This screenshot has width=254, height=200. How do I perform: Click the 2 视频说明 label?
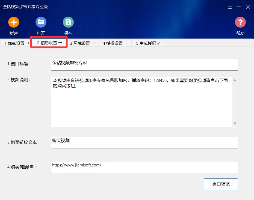click(x=19, y=80)
